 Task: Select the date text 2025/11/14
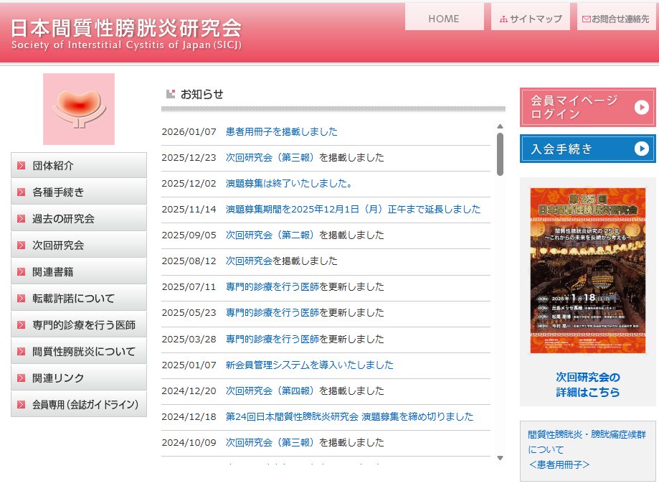coord(189,209)
